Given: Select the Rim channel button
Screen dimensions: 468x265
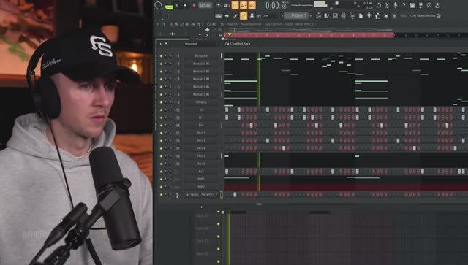Looking at the screenshot, I should [x=201, y=125].
